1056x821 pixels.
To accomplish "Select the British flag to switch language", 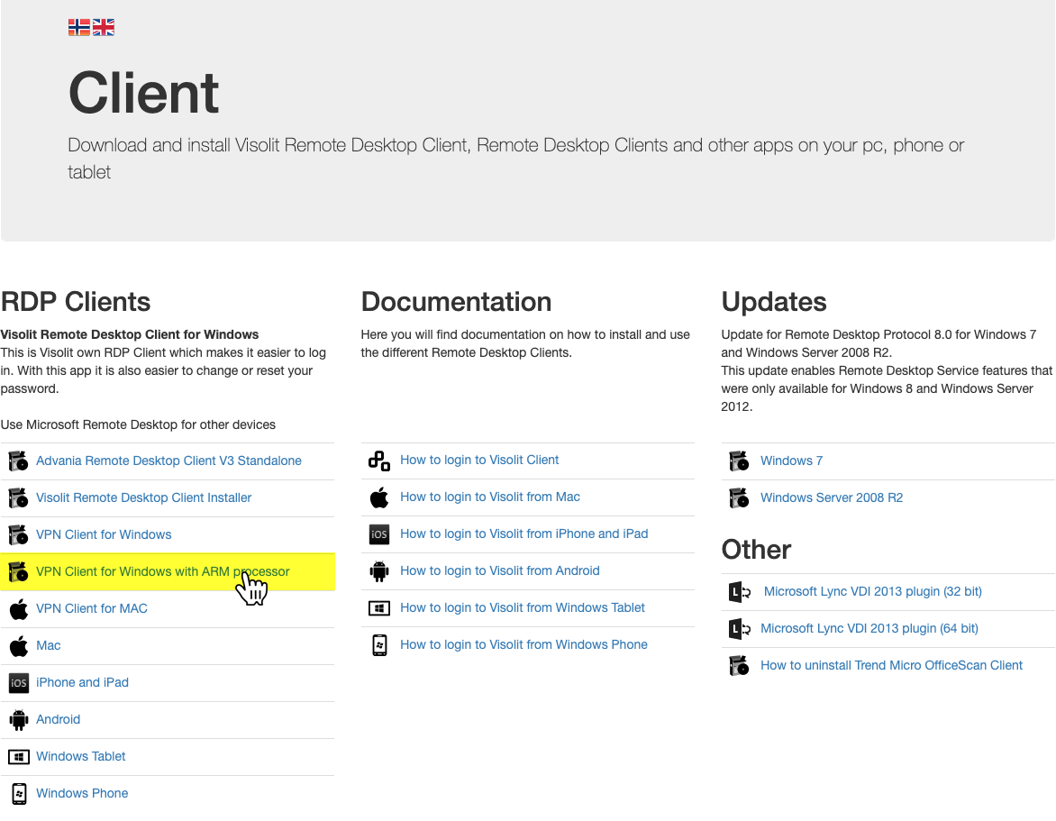I will [104, 27].
